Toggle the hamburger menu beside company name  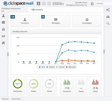click(25, 10)
